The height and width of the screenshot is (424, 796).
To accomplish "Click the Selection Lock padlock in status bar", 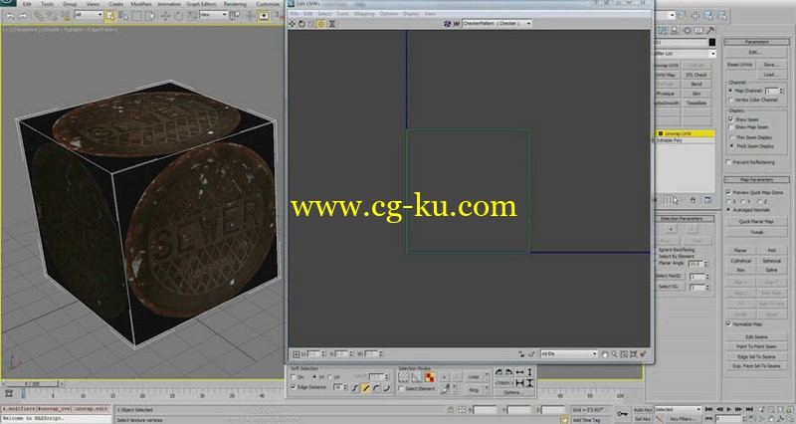I will (451, 409).
